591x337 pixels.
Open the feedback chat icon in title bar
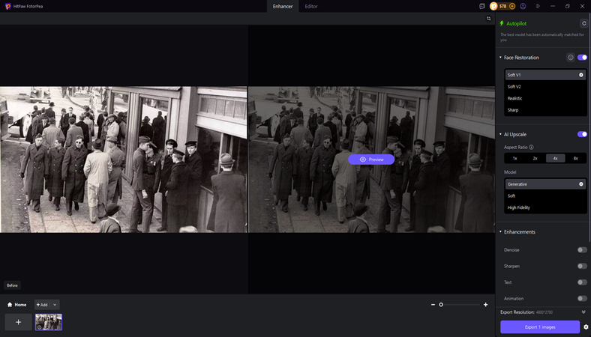point(481,6)
